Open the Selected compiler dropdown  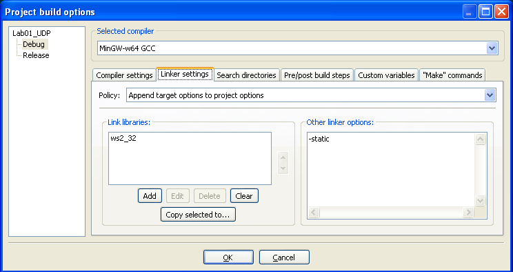[x=492, y=48]
